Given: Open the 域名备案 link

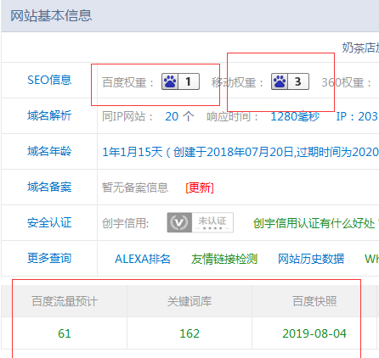Looking at the screenshot, I should tap(49, 187).
